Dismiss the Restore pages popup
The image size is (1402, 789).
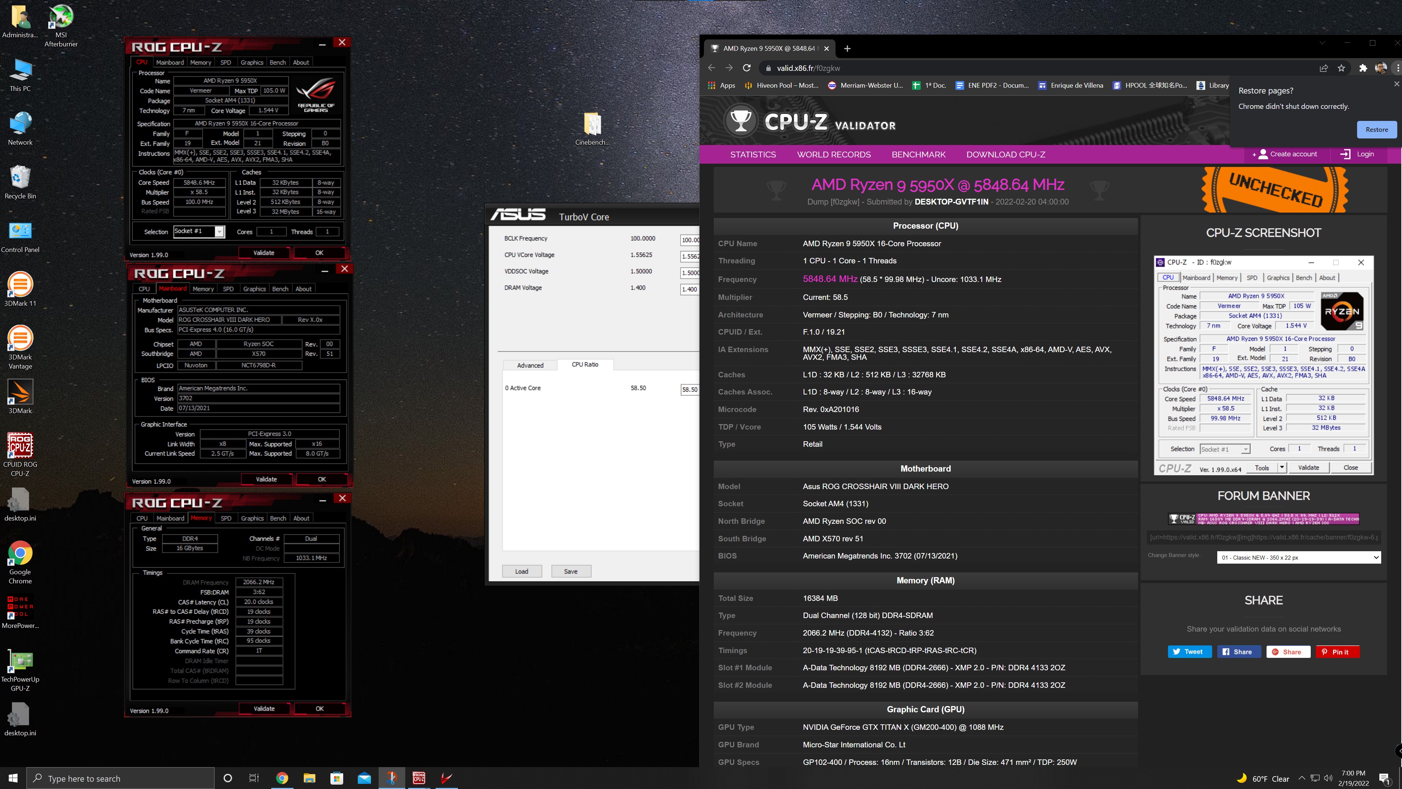click(1396, 84)
